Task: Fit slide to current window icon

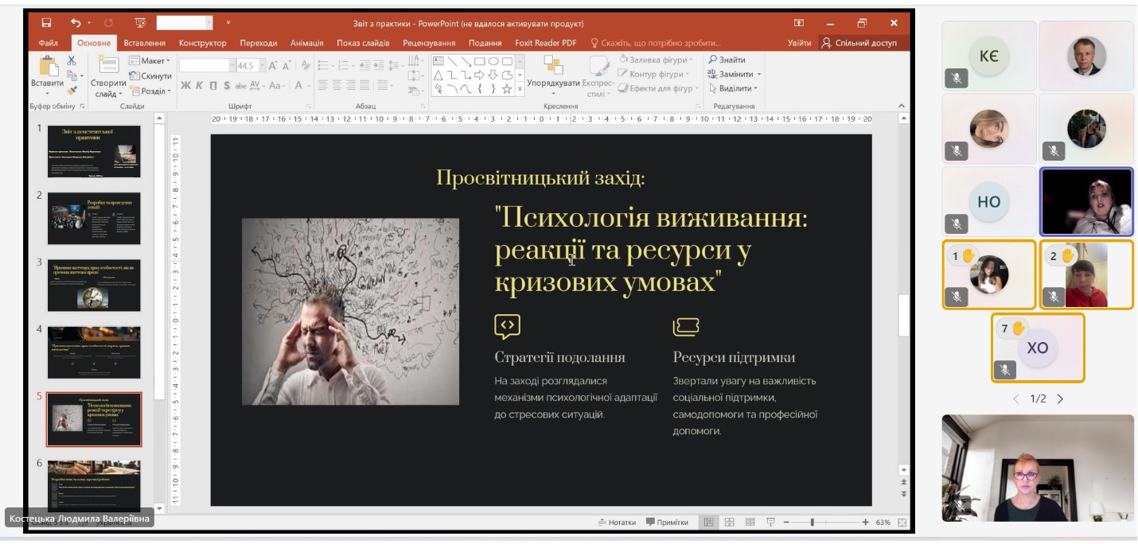Action: click(x=902, y=523)
